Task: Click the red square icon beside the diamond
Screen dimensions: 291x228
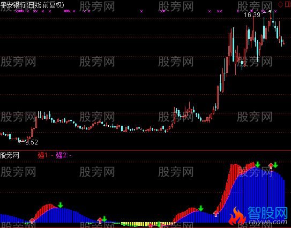Action: [x=288, y=4]
